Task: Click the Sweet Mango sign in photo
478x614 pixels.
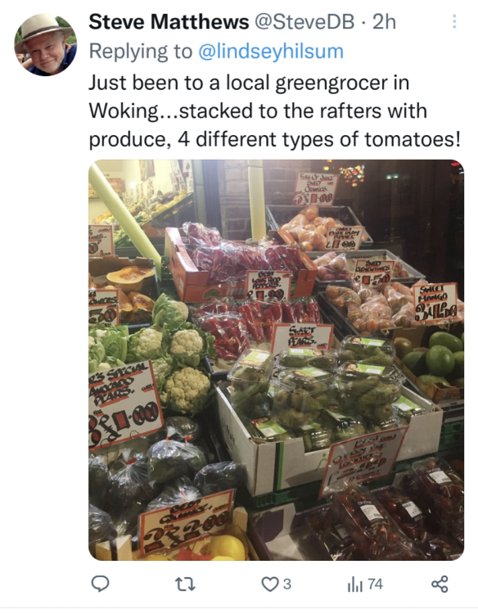Action: [435, 303]
